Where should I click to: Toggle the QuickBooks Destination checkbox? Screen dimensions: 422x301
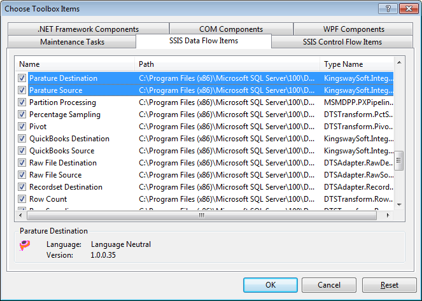(22, 139)
